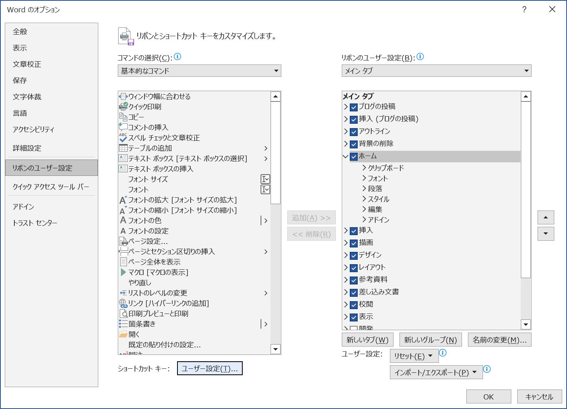Click the 新しいタブ button
Screen dimensions: 567x409
point(368,340)
